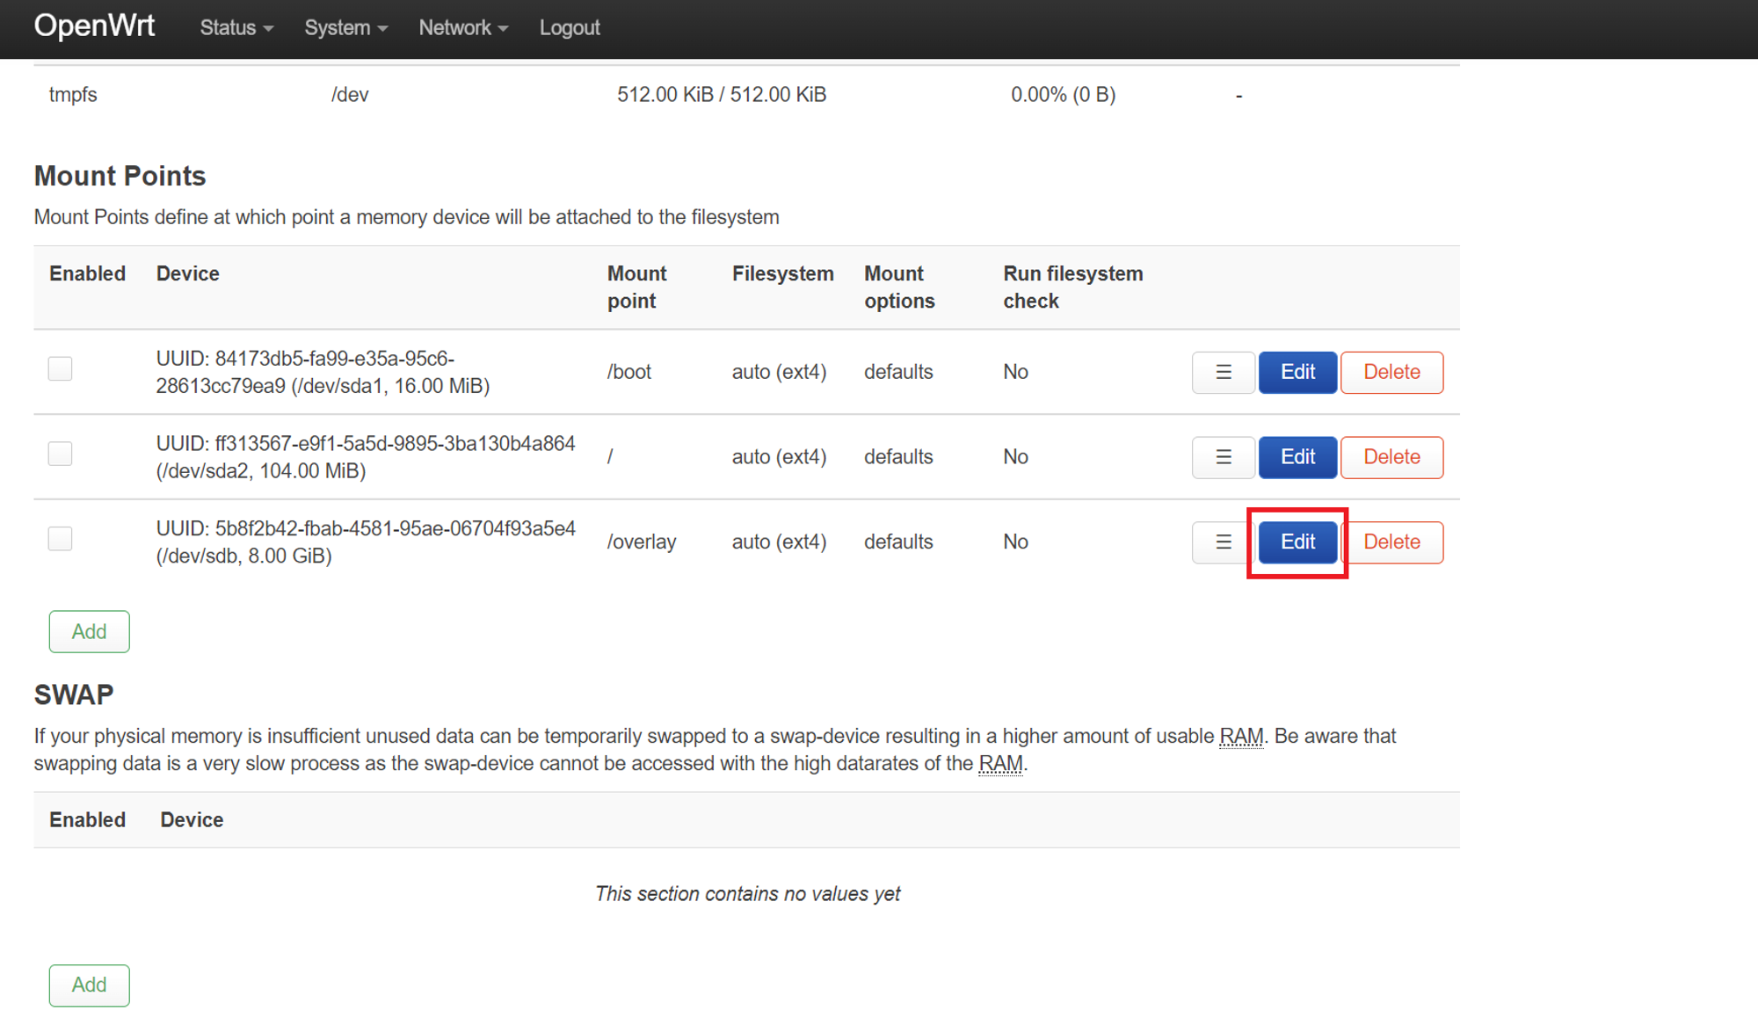Click Logout in the top bar

[570, 28]
